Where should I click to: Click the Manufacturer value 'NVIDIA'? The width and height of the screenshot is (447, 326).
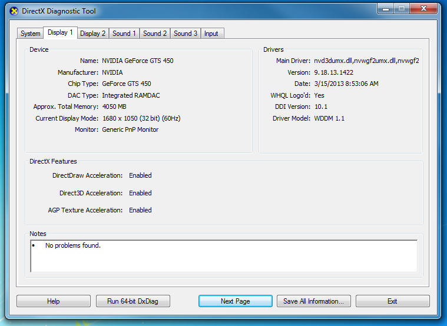point(112,72)
